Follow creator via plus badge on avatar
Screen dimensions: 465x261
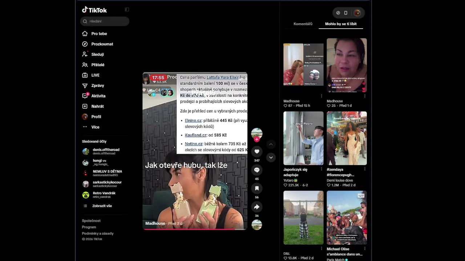257,140
